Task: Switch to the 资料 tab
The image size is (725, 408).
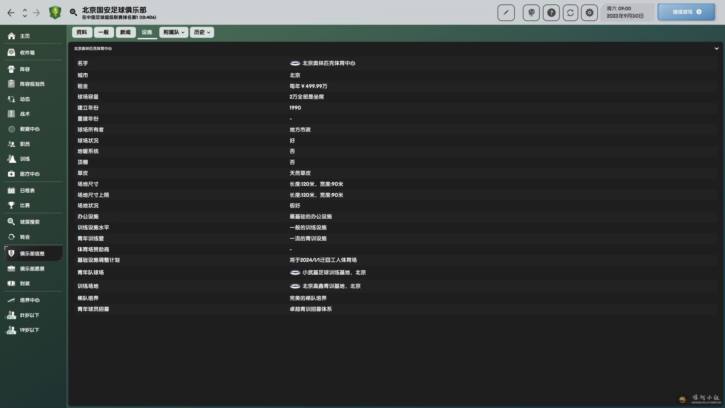Action: pos(82,32)
